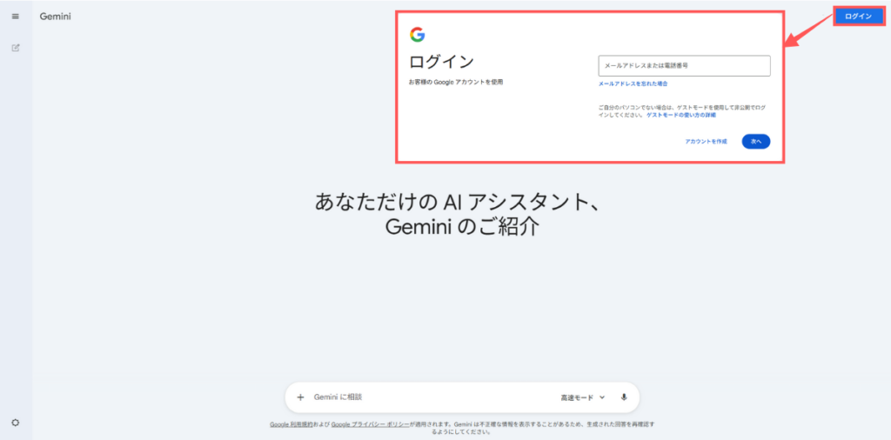This screenshot has width=891, height=440.
Task: Open the Google プライバシー ポリシー link
Action: (x=370, y=424)
